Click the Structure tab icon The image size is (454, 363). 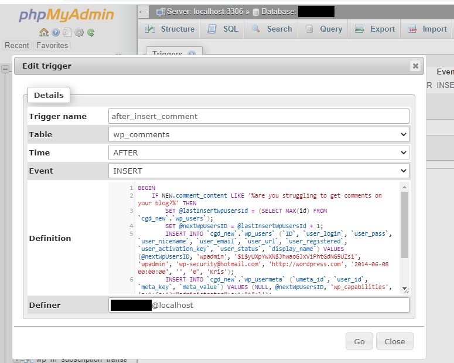click(x=150, y=29)
